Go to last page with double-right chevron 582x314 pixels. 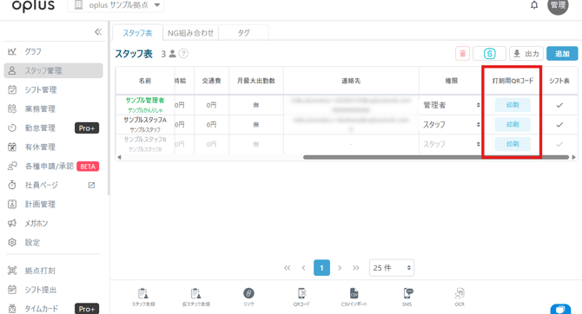356,268
